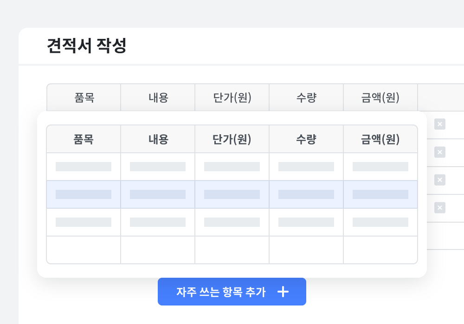Click the empty bottom row's 품목 cell
The image size is (464, 324).
(84, 250)
